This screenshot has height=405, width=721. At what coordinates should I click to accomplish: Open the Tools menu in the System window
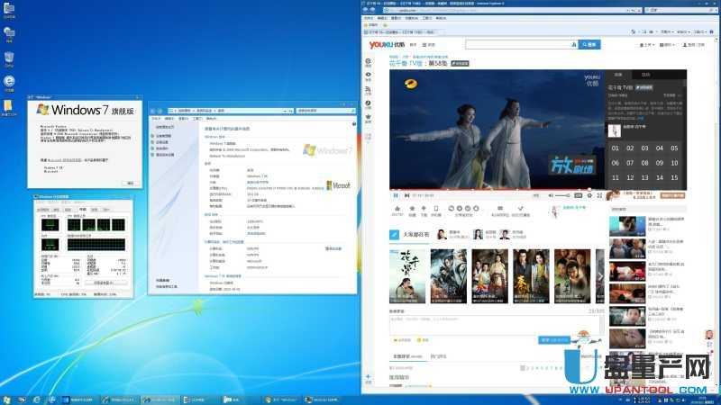pos(197,119)
